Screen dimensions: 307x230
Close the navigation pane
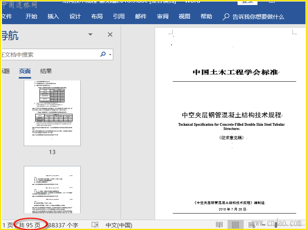coord(110,34)
